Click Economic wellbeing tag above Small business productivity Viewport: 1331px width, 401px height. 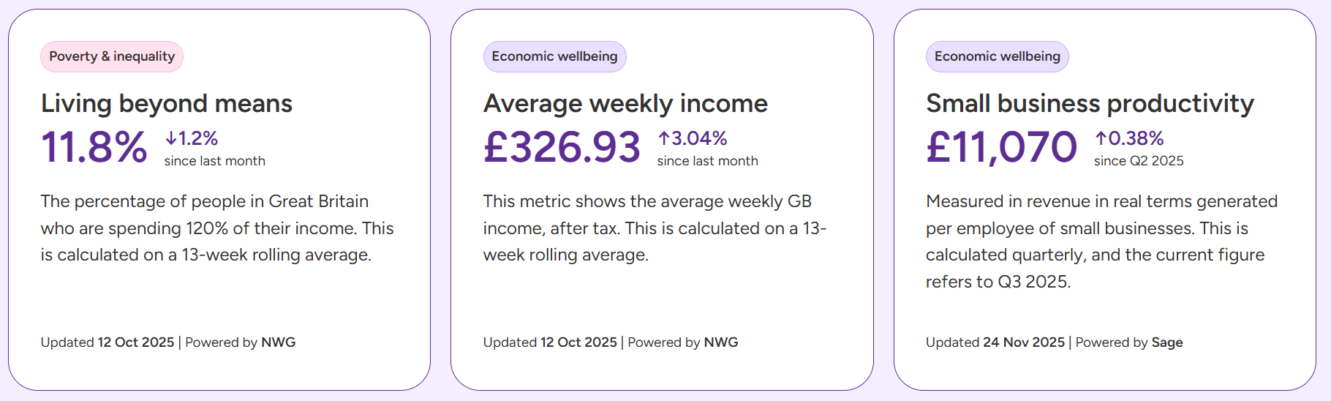pos(997,56)
